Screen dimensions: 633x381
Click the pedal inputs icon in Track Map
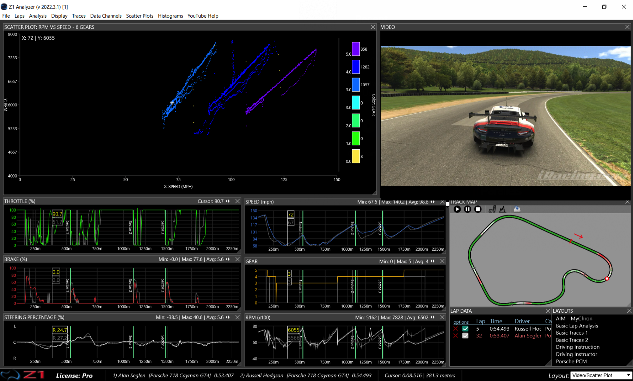click(x=492, y=209)
